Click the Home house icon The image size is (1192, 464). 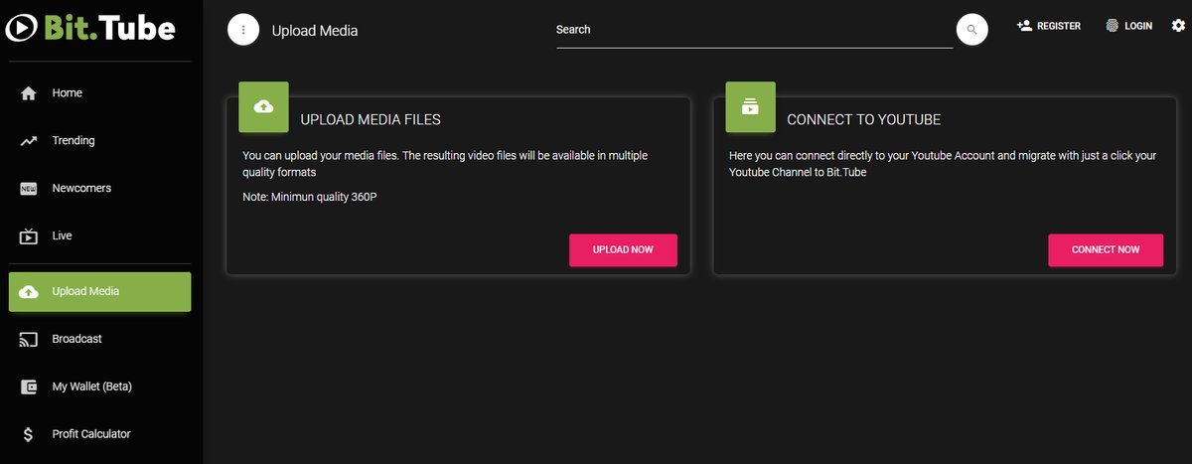29,93
